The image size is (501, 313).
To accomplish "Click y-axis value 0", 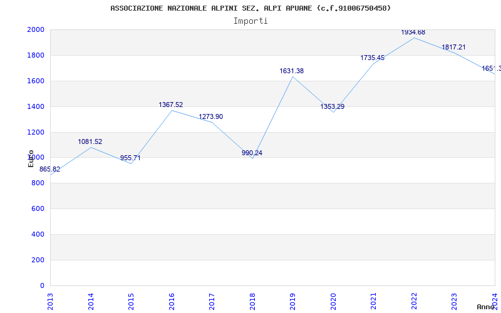I will pyautogui.click(x=42, y=285).
